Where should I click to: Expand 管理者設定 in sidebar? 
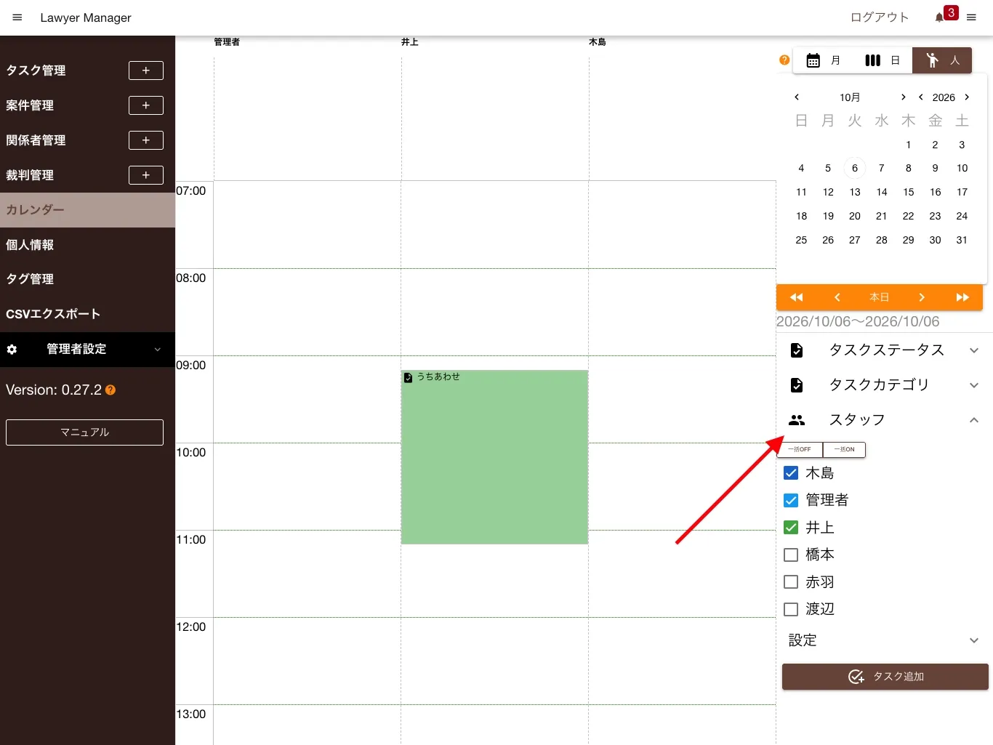87,350
